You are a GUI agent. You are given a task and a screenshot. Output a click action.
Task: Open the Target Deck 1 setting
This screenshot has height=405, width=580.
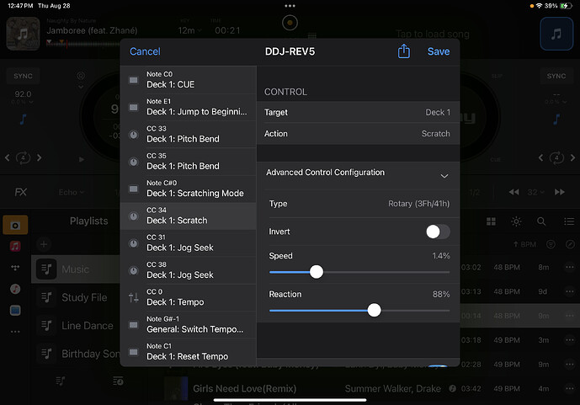(x=358, y=112)
